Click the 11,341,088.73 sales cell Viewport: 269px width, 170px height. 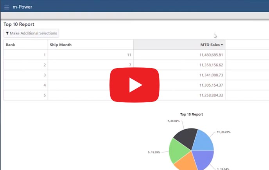tap(211, 75)
